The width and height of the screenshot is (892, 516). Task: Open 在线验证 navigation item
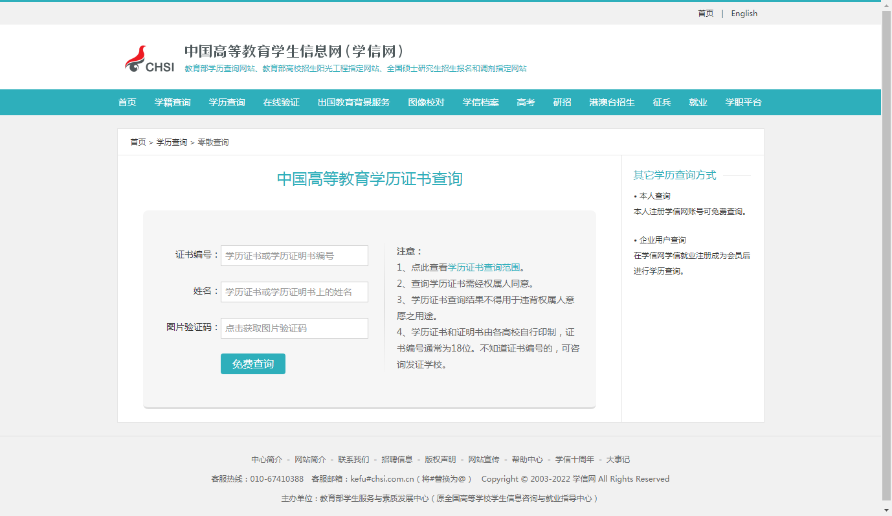(282, 102)
